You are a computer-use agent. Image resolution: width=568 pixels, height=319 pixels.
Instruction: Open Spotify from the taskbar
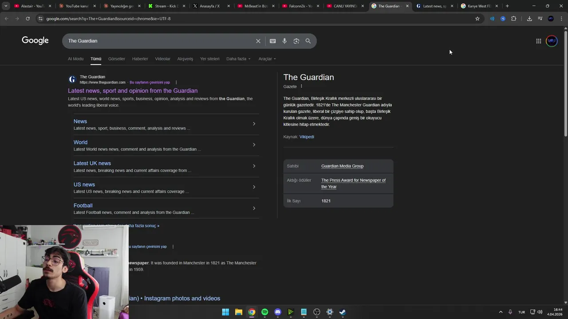(265, 312)
